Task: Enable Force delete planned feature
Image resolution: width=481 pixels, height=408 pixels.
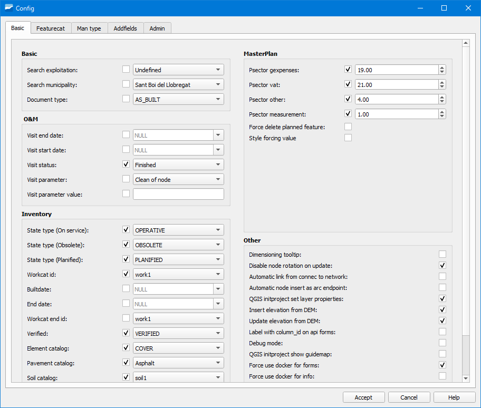Action: point(348,127)
